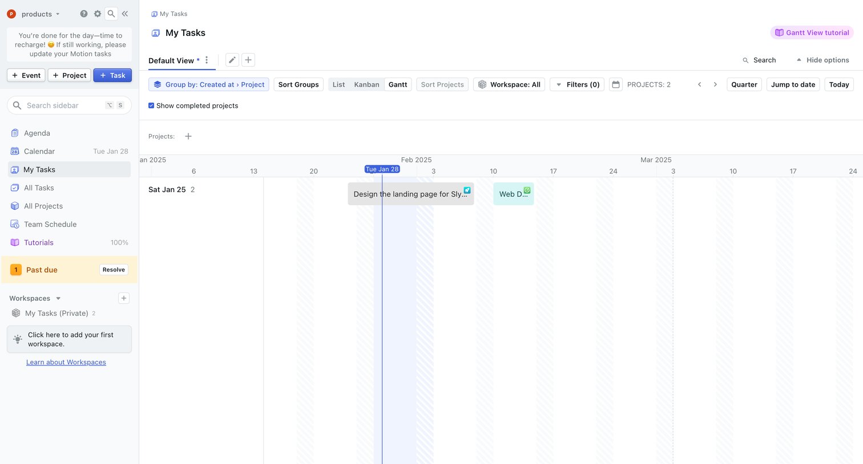Viewport: 863px width, 464px height.
Task: Click the help question mark icon
Action: pyautogui.click(x=84, y=14)
